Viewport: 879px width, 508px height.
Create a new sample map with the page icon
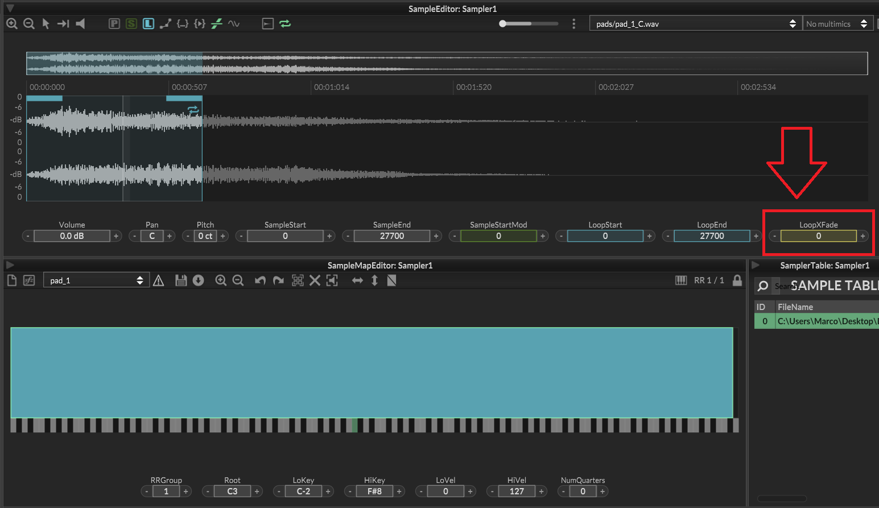[x=12, y=280]
